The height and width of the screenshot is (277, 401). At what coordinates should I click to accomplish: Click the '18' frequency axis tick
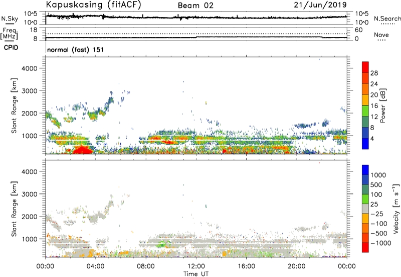[34, 30]
